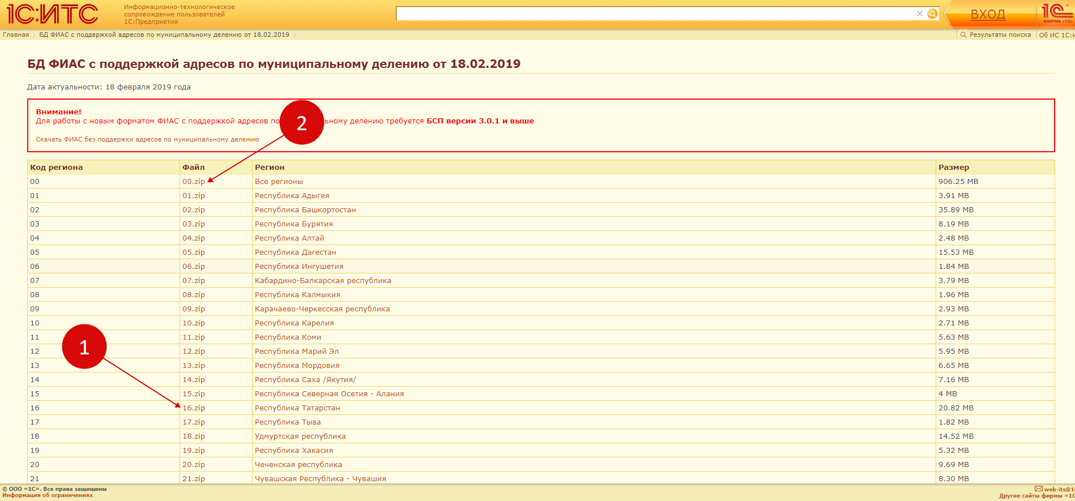Open the Республика Татарстан region link
This screenshot has width=1075, height=501.
point(297,408)
